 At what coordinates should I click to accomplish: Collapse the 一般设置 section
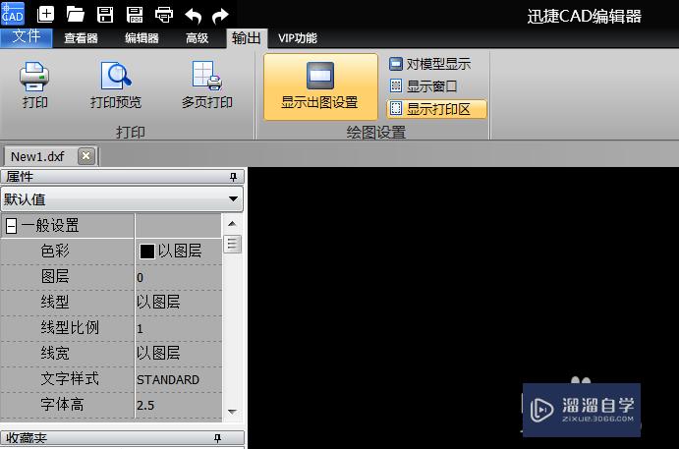coord(12,226)
